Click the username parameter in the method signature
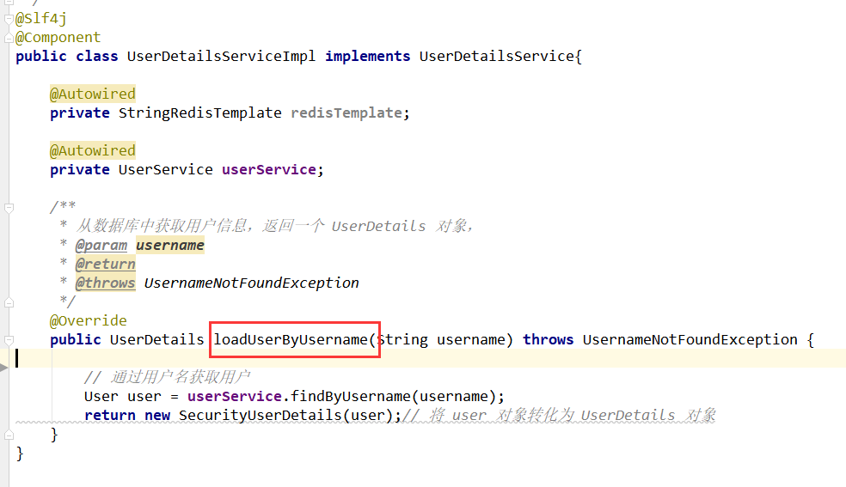This screenshot has height=487, width=846. coord(470,339)
